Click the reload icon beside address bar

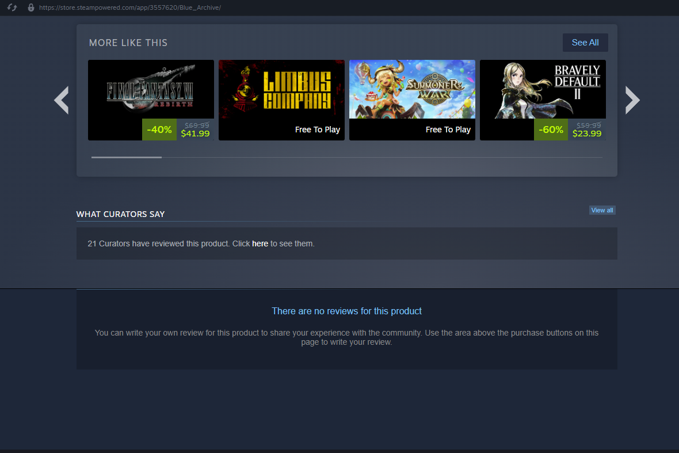coord(12,7)
